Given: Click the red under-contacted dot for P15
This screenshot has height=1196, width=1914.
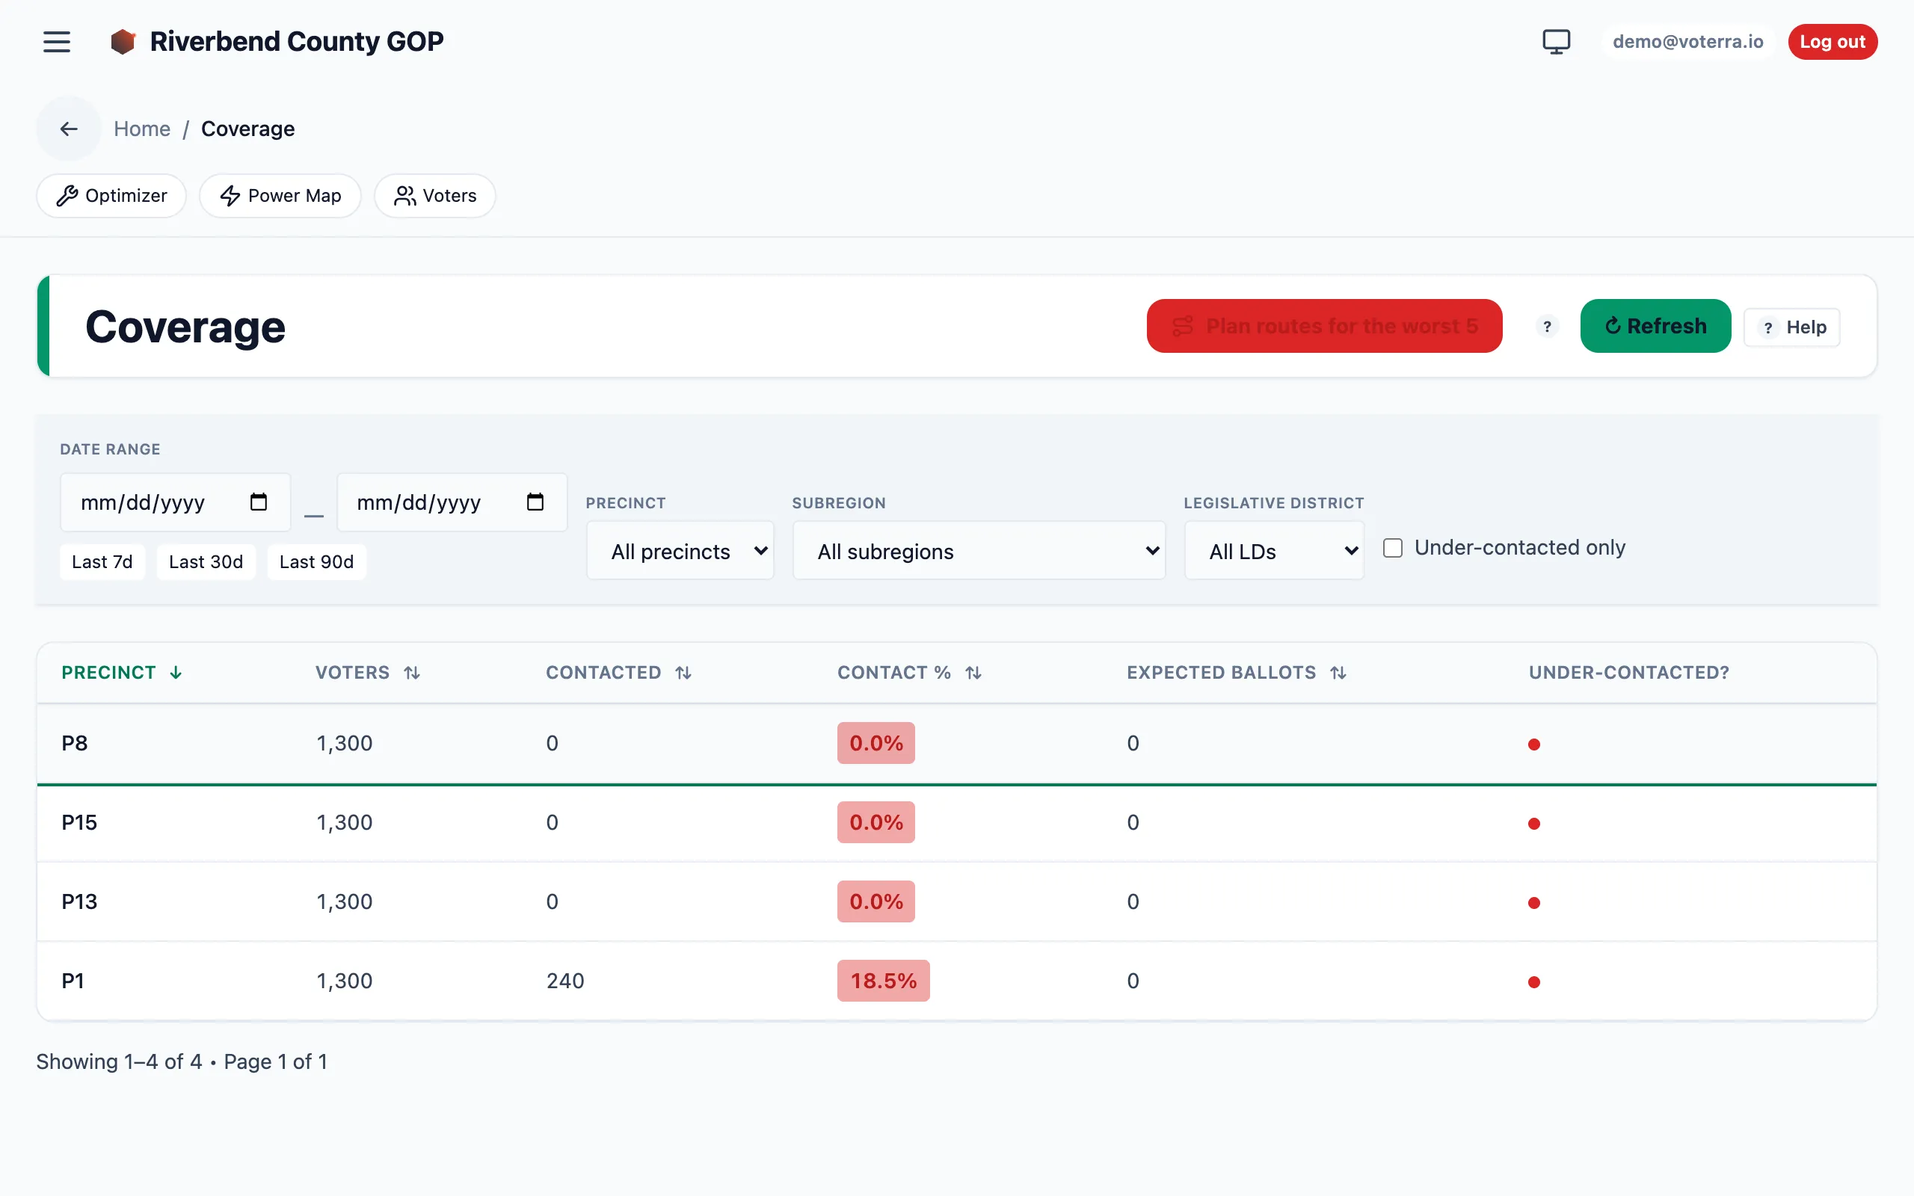Looking at the screenshot, I should (x=1533, y=824).
